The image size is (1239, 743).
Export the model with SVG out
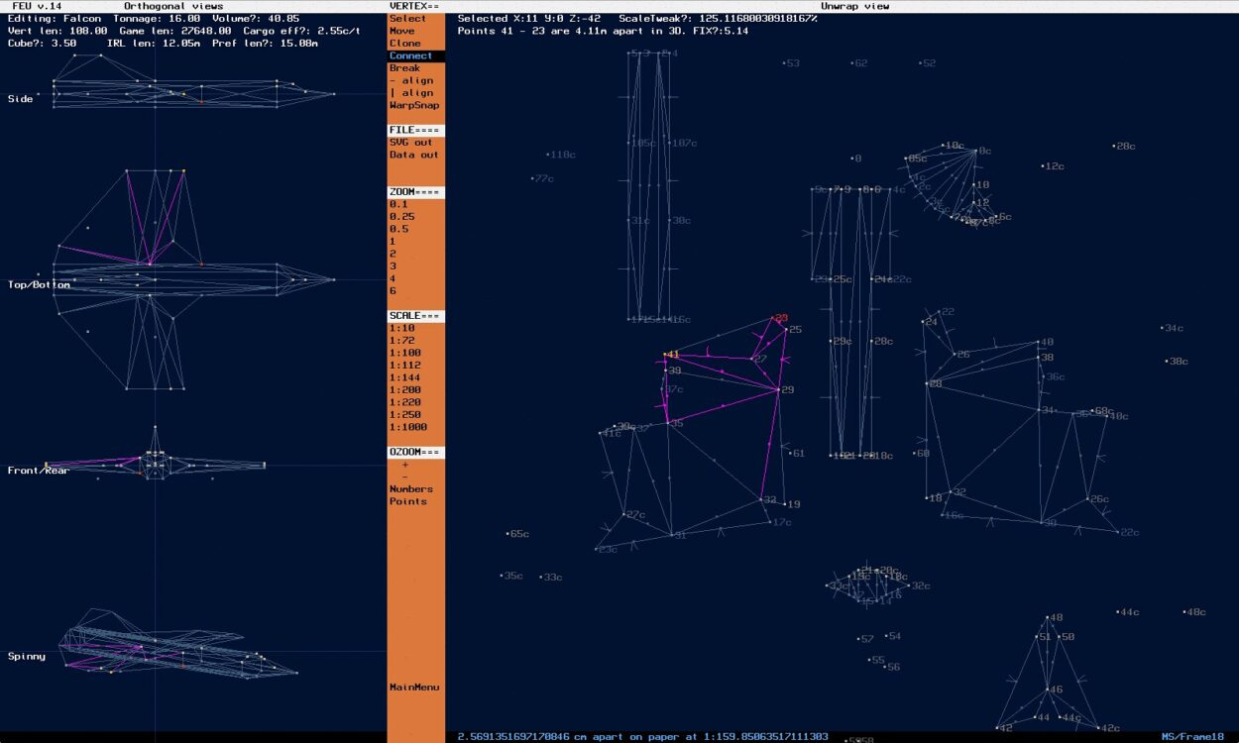click(x=406, y=142)
